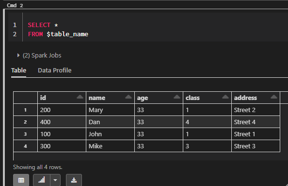Click the $table_name text in query
This screenshot has width=288, height=186.
[x=67, y=34]
